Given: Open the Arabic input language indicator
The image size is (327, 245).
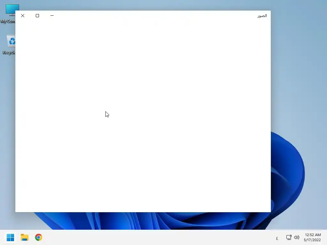Looking at the screenshot, I should point(277,238).
